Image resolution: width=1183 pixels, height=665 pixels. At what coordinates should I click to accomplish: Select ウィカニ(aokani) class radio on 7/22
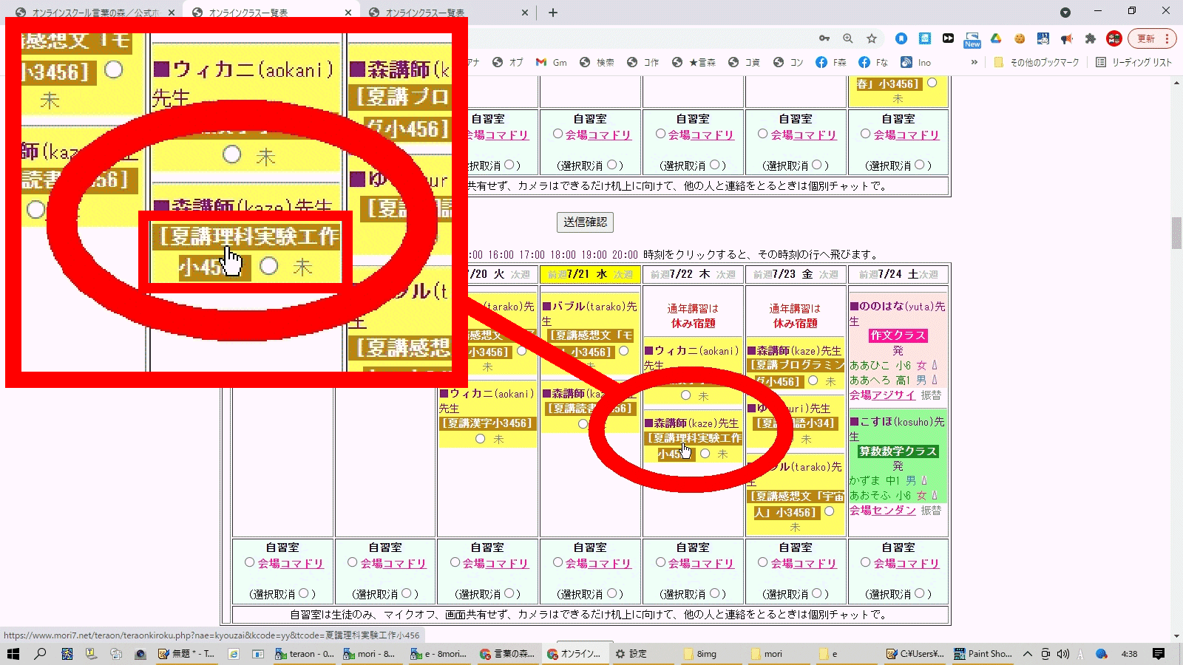pyautogui.click(x=686, y=395)
